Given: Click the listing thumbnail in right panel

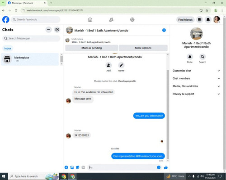Looking at the screenshot, I should click(196, 34).
